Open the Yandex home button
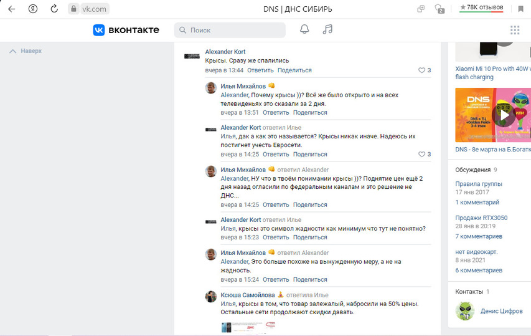Image resolution: width=531 pixels, height=336 pixels. point(33,9)
